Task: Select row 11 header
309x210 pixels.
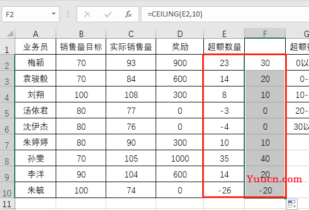Action: click(x=7, y=204)
